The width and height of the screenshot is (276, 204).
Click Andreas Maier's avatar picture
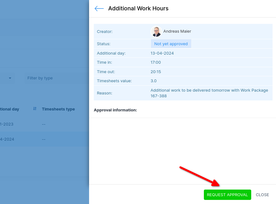tap(156, 31)
